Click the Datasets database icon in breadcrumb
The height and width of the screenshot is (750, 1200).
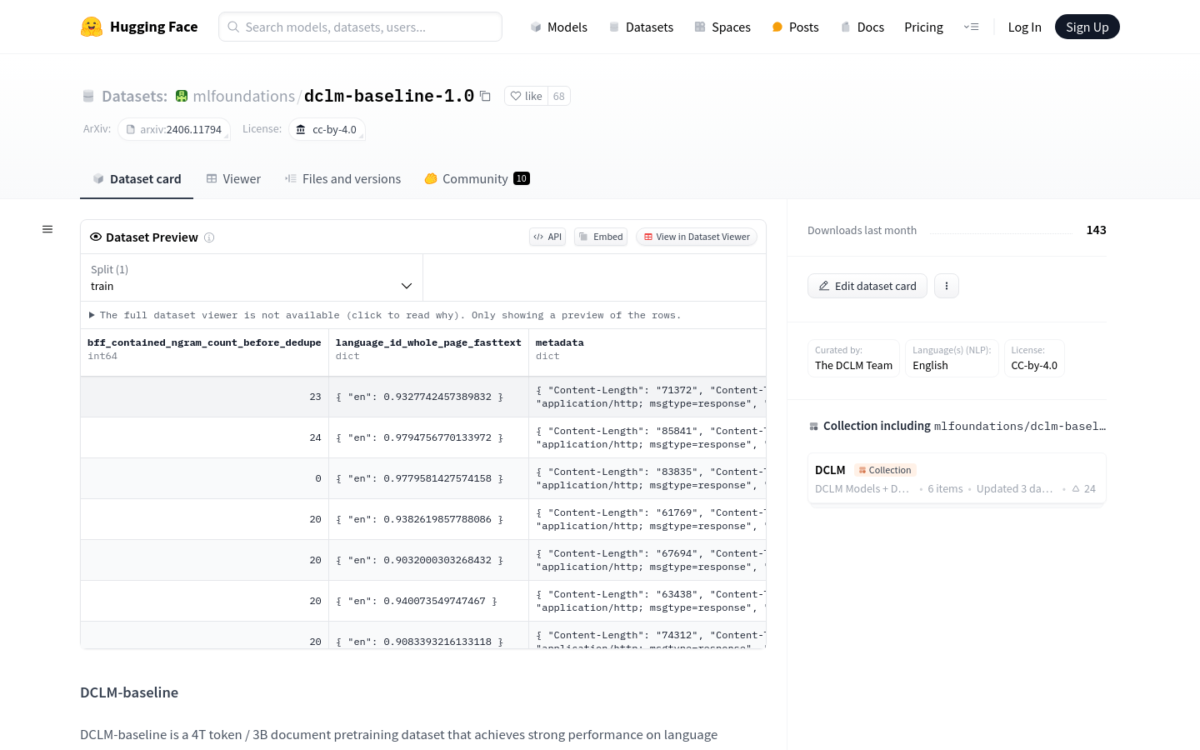tap(88, 96)
